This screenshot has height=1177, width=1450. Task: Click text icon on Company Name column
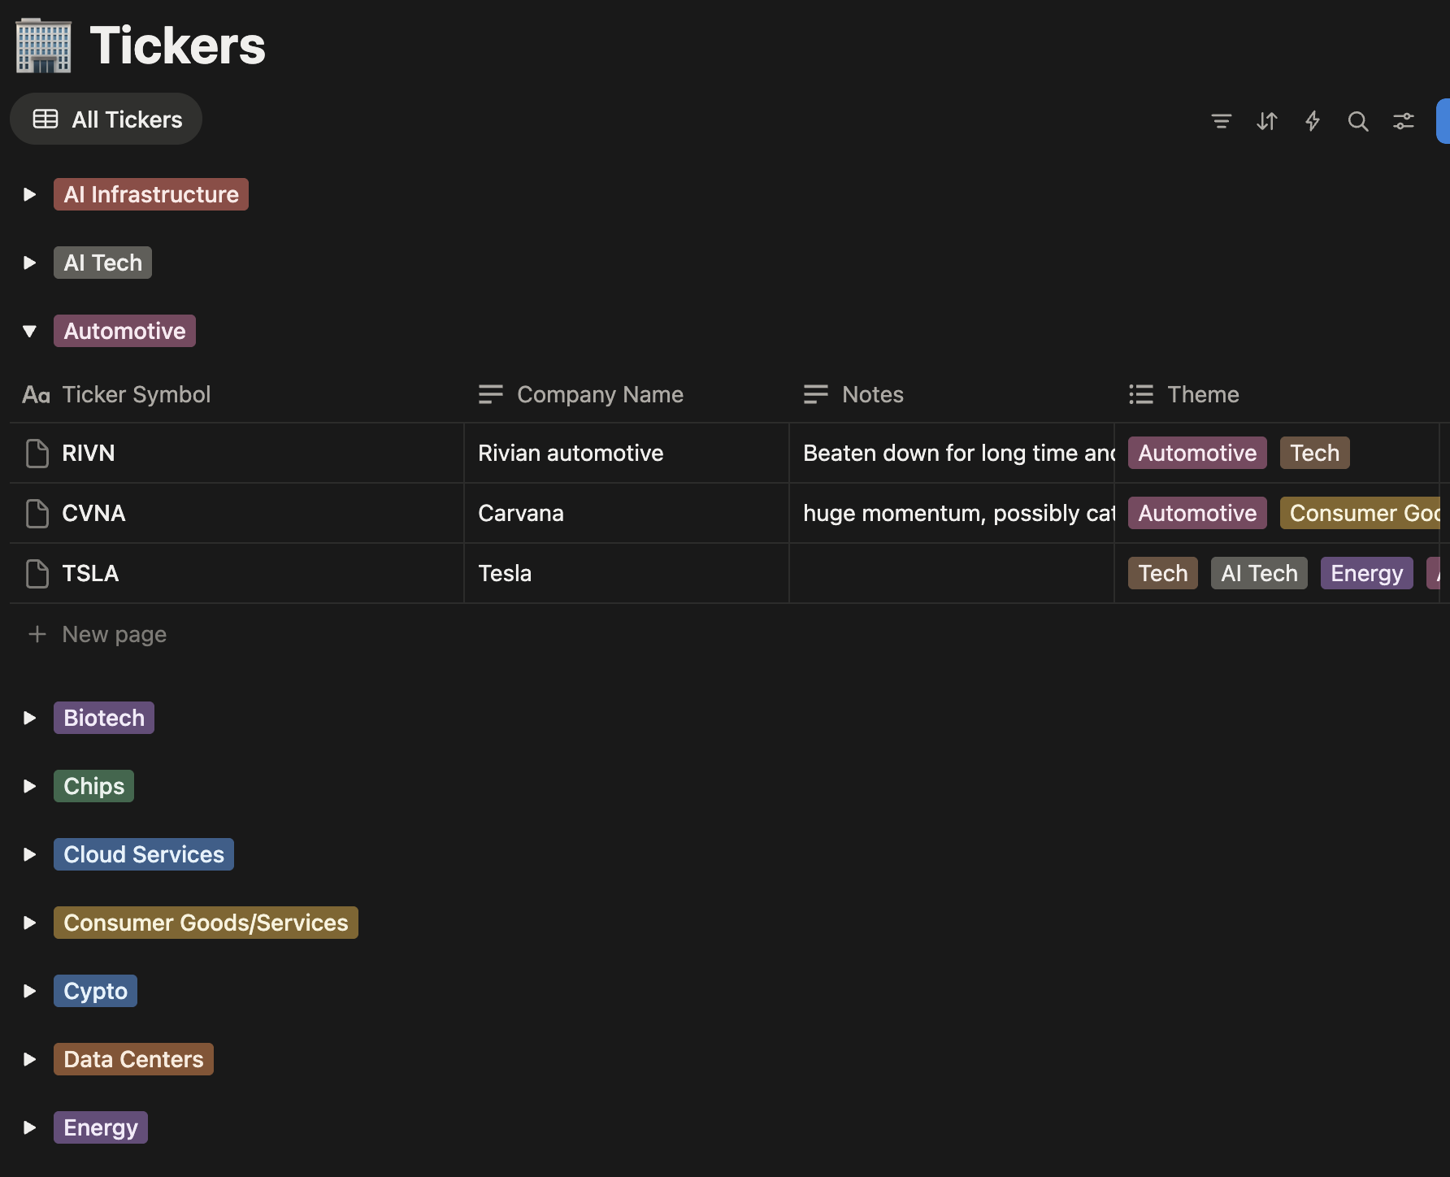click(491, 394)
